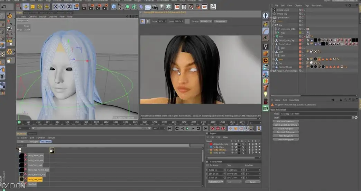
Task: Expand the Top object
Action: point(274,63)
